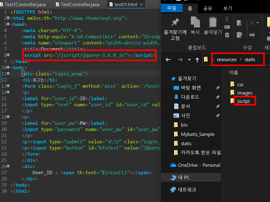Select Mybatis_Sample in navigation pane
Viewport: 270px width, 202px height.
point(194,134)
